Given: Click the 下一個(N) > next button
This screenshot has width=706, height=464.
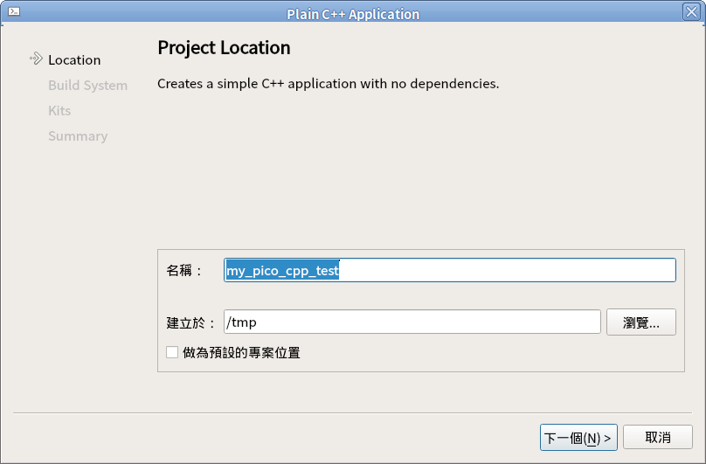Looking at the screenshot, I should click(x=578, y=438).
